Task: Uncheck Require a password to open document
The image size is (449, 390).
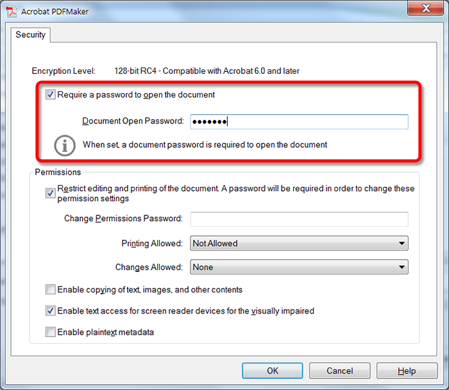Action: tap(51, 95)
